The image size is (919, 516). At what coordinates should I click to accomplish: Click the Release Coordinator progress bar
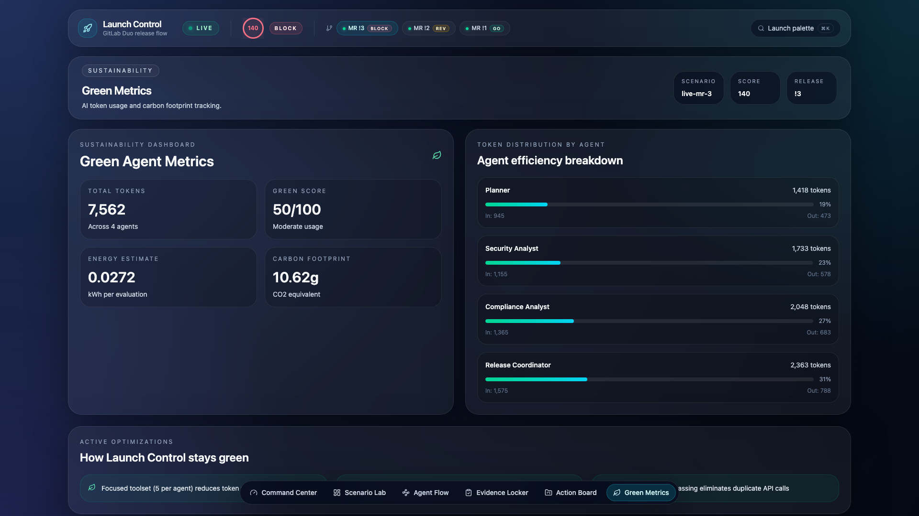point(649,379)
